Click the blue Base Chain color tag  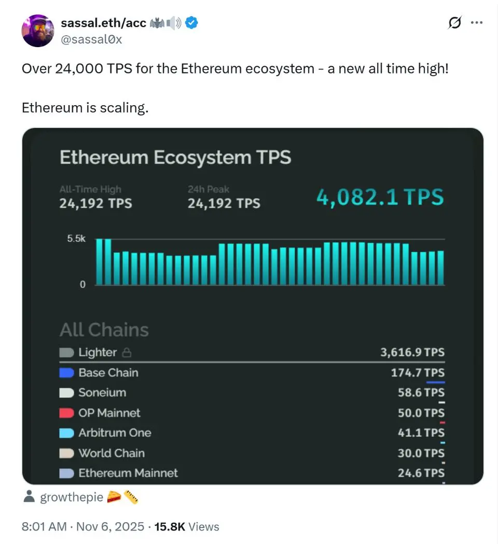pos(66,373)
